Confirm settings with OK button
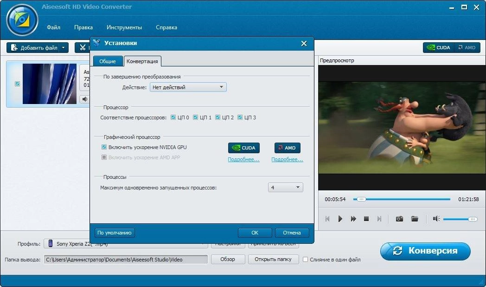Viewport: 486px width, 287px height. coord(255,233)
